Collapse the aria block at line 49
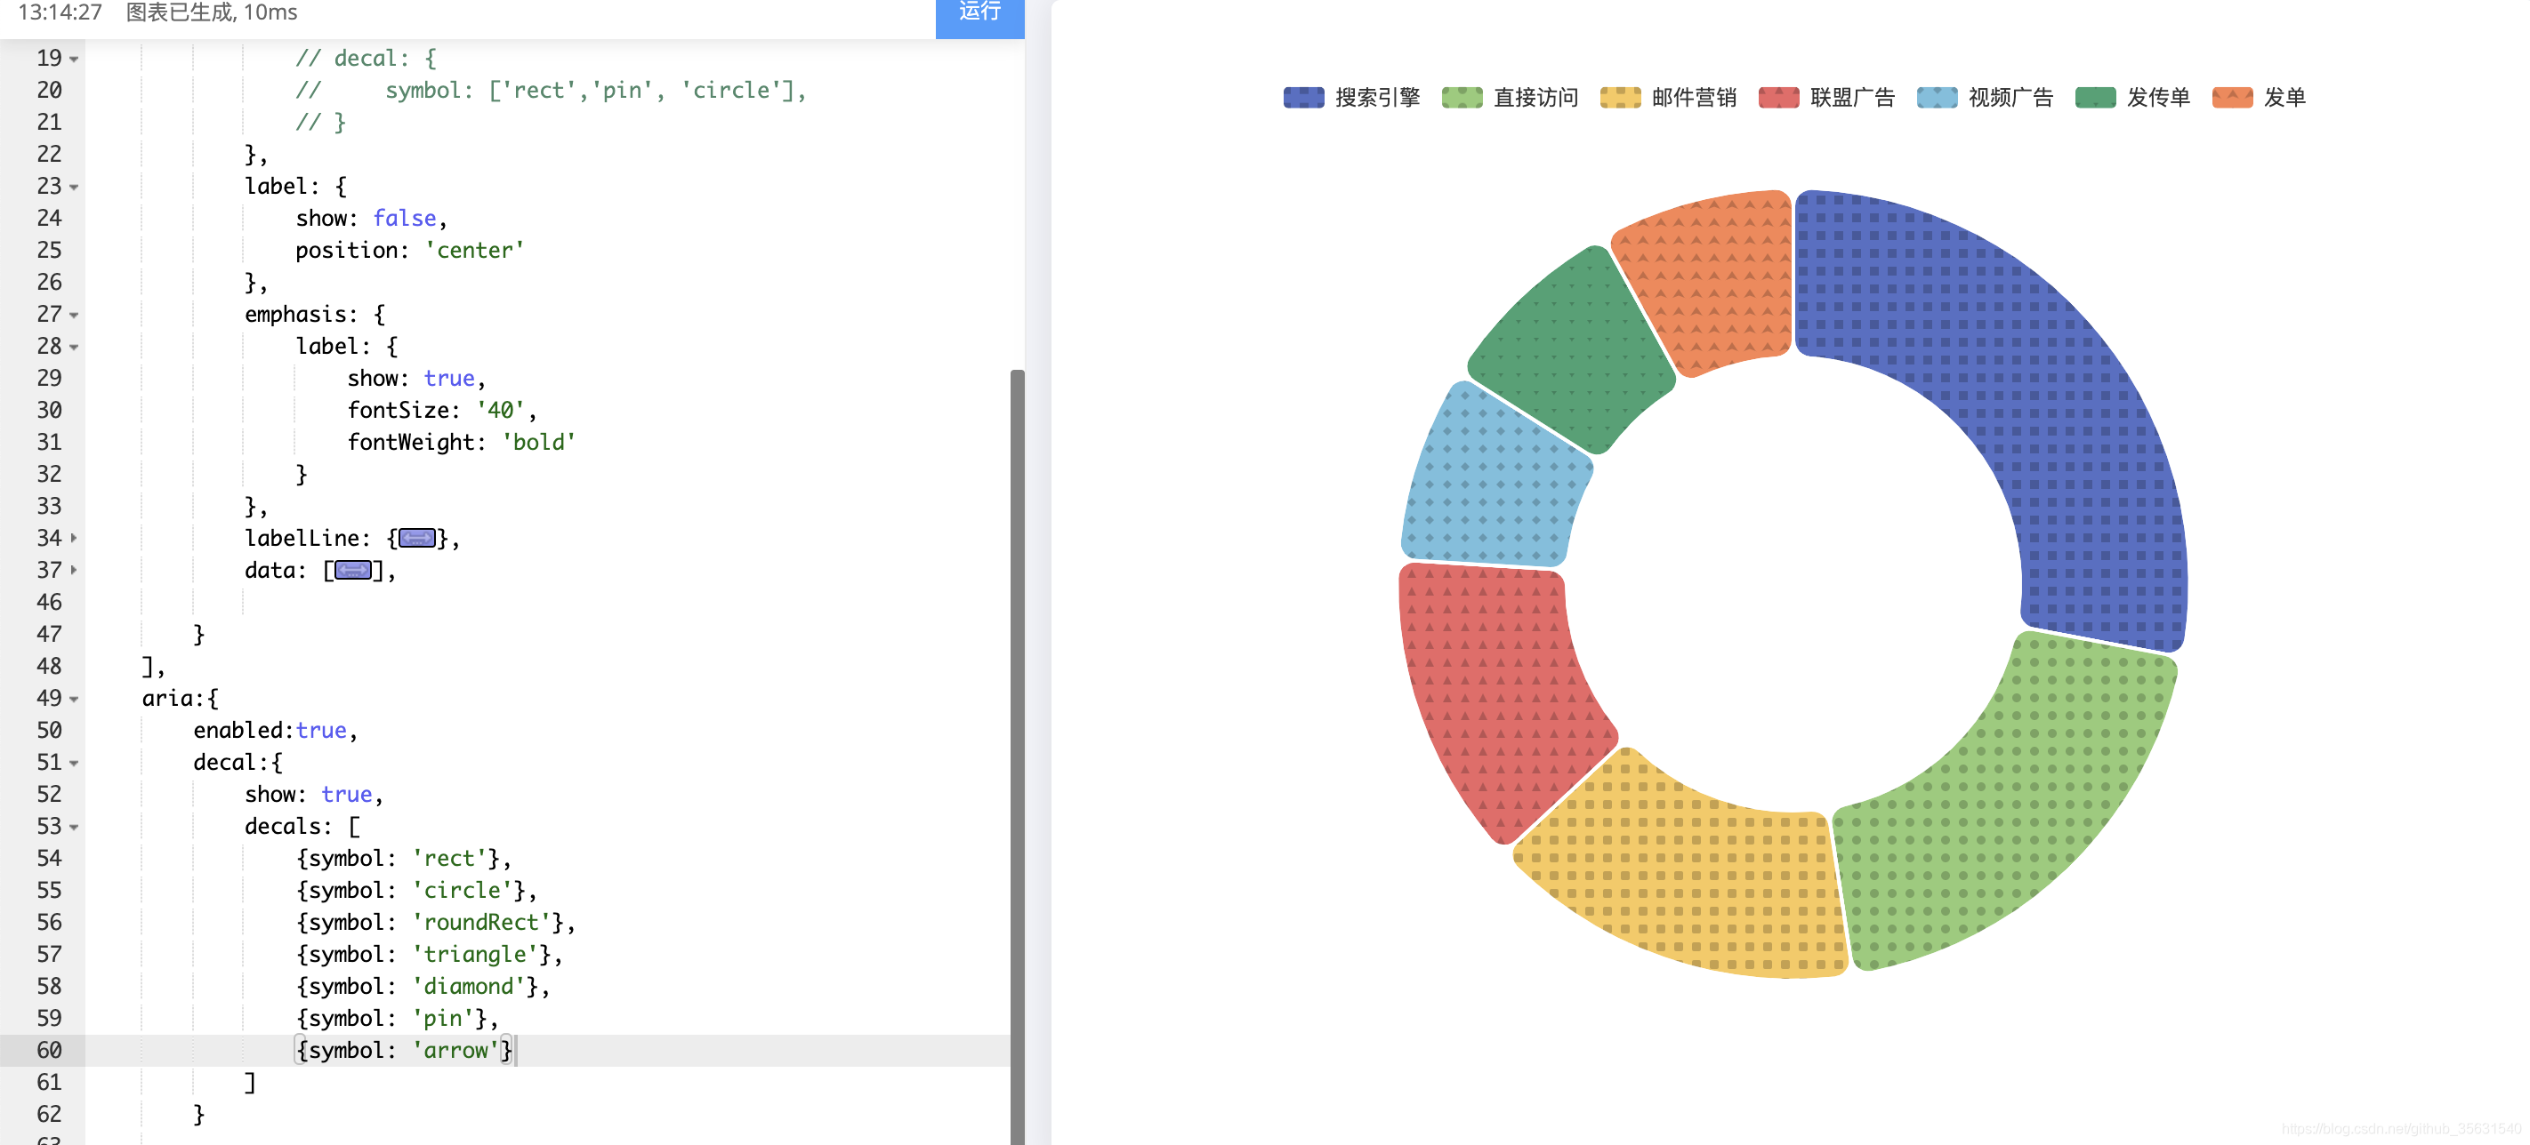This screenshot has width=2530, height=1145. (74, 699)
